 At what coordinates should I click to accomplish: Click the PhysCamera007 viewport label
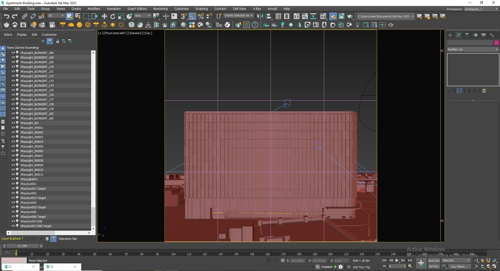click(x=116, y=33)
